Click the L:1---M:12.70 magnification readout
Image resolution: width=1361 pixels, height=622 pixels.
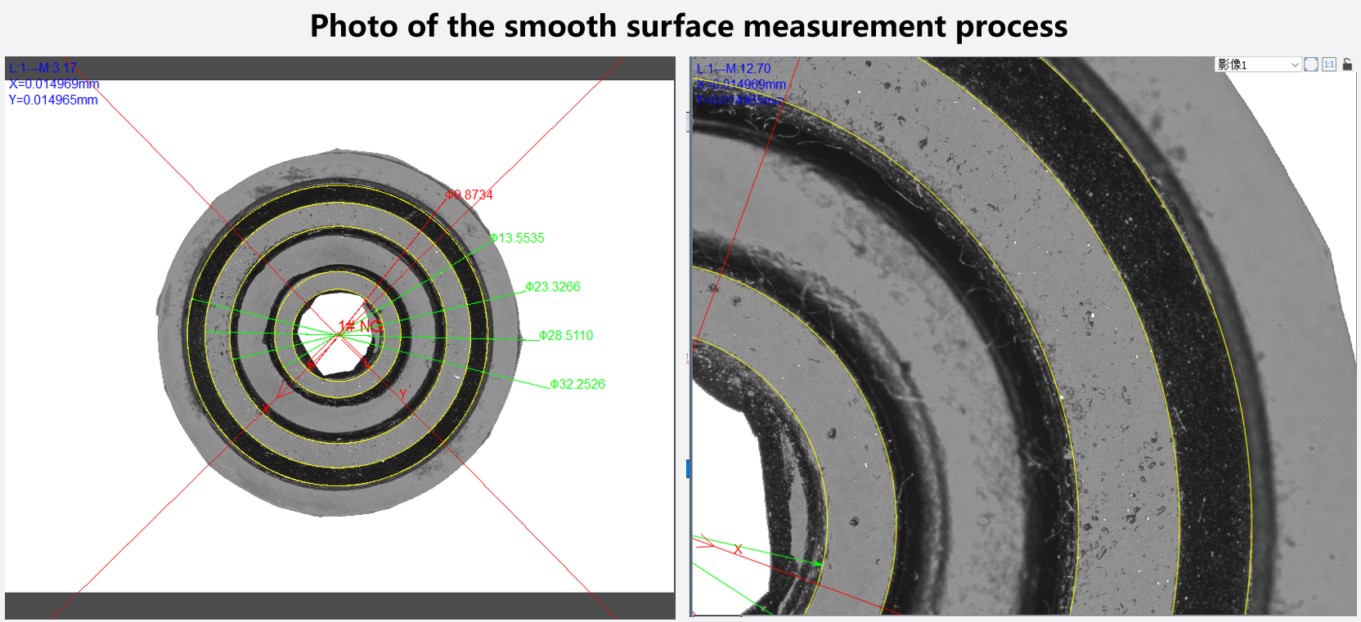click(734, 69)
